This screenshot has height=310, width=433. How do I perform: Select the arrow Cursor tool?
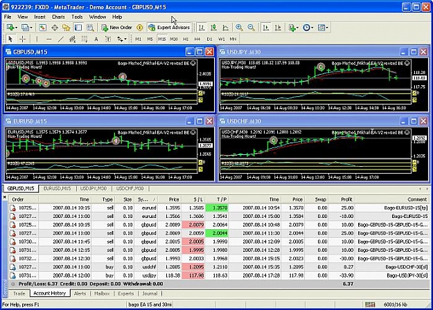point(10,39)
